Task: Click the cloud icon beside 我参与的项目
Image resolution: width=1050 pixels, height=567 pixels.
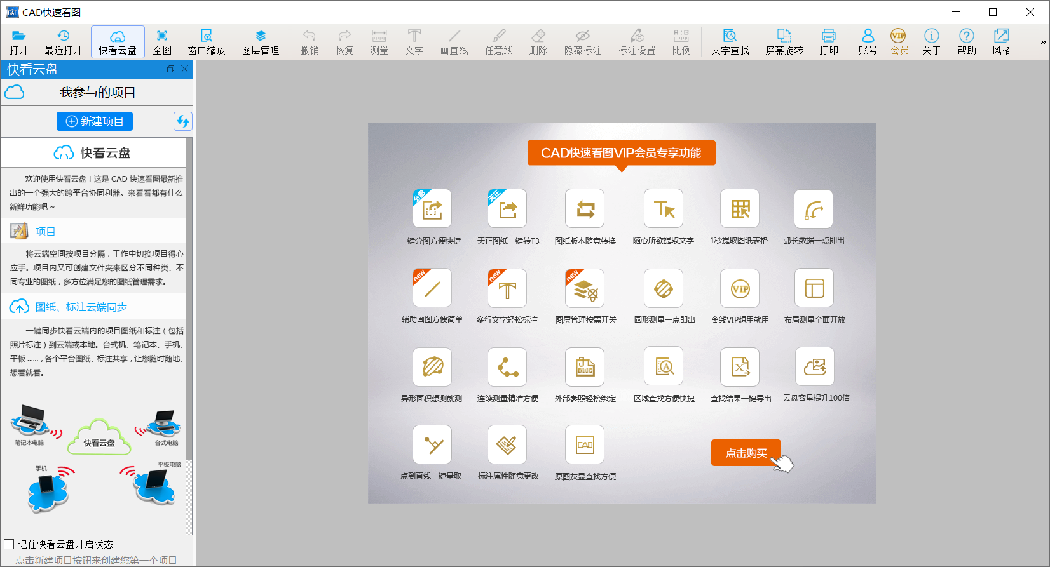Action: pos(14,92)
